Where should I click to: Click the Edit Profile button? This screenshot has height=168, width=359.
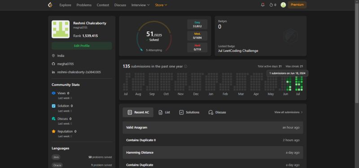[82, 46]
